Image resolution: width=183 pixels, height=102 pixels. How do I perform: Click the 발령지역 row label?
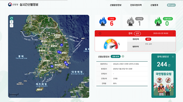click(x=136, y=47)
